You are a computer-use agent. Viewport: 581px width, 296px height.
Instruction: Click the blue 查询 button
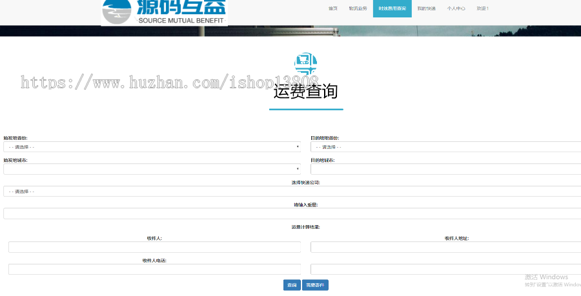(x=292, y=285)
